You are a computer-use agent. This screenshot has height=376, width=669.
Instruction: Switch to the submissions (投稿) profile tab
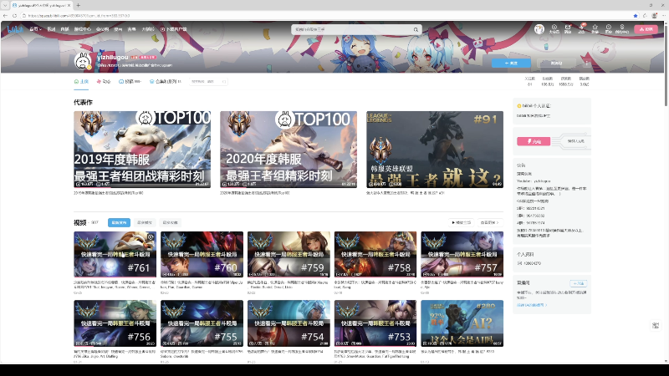pos(130,81)
